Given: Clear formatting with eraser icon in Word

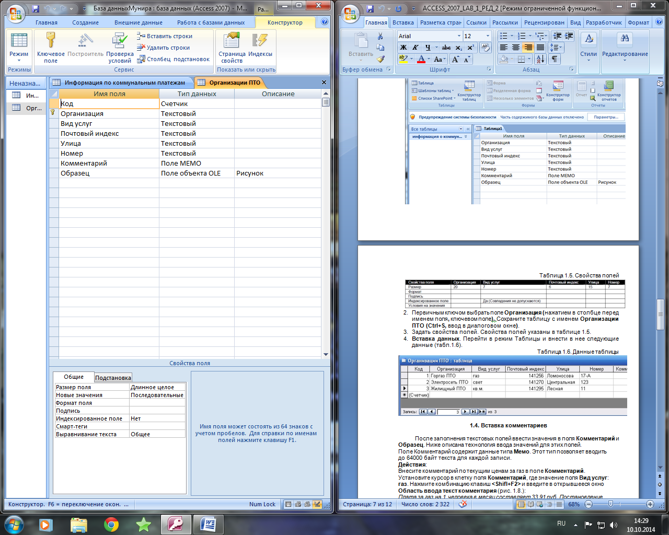Looking at the screenshot, I should 485,48.
